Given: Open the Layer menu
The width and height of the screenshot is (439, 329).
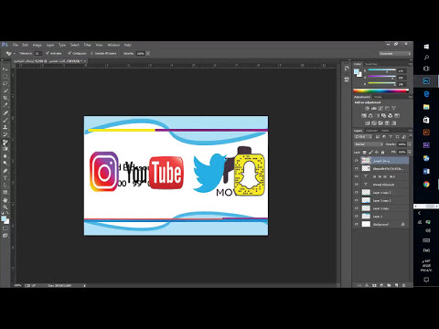Looking at the screenshot, I should point(50,45).
